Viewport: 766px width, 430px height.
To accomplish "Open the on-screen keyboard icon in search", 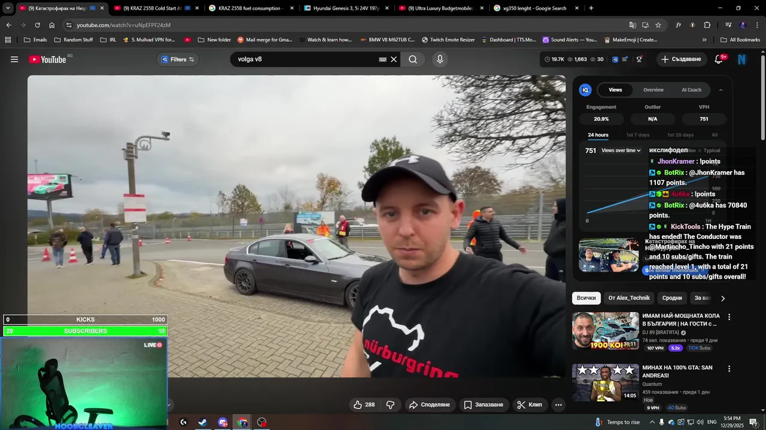I will [x=382, y=60].
